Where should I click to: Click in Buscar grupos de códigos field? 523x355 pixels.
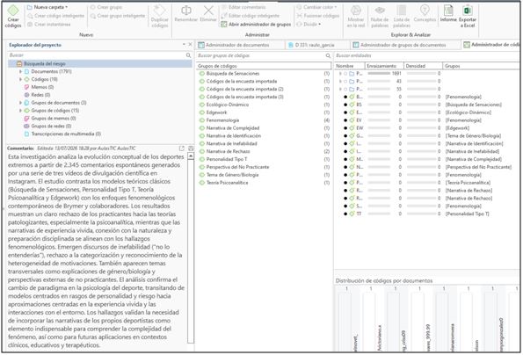[260, 55]
